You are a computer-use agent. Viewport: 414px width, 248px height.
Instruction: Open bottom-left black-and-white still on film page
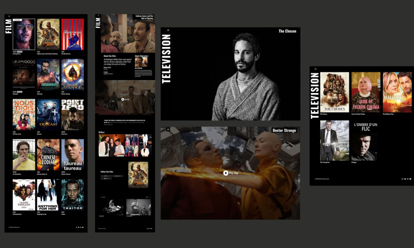point(112,207)
